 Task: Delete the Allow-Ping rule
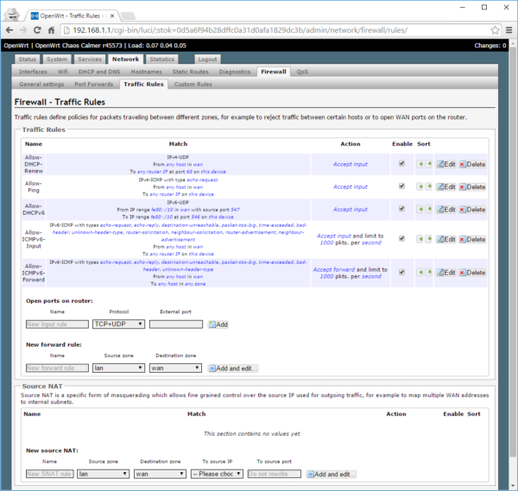472,186
